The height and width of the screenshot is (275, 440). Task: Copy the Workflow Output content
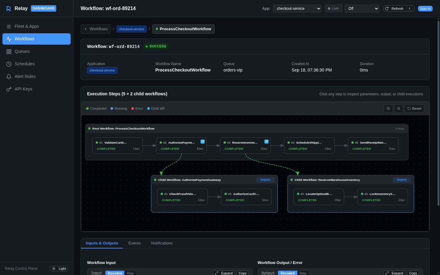tap(413, 273)
